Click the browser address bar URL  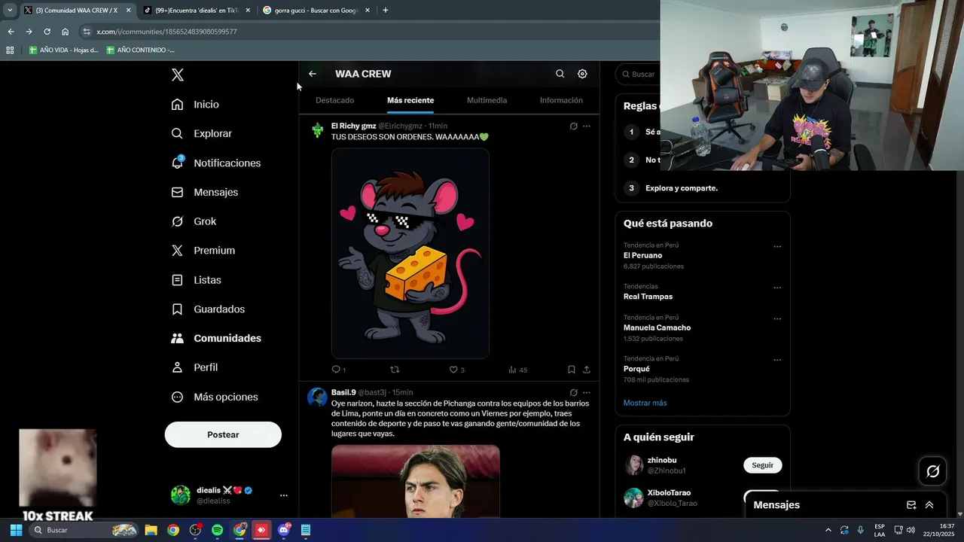(166, 32)
